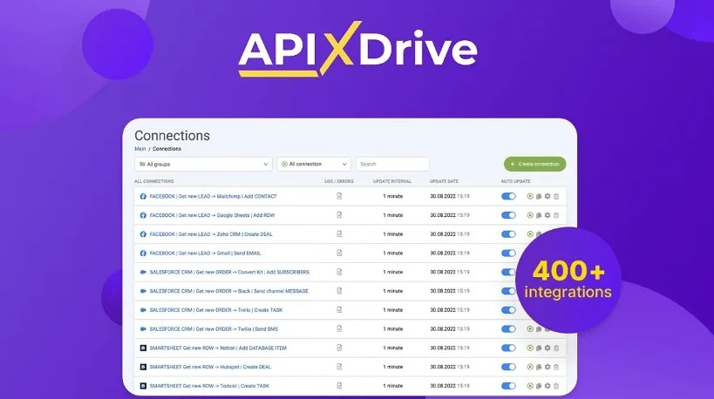The height and width of the screenshot is (399, 714).
Task: Run the Smartsheet Hubspot Create DEAL connection
Action: (x=530, y=367)
